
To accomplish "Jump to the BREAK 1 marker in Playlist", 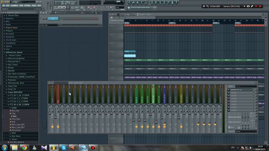I will (x=216, y=23).
